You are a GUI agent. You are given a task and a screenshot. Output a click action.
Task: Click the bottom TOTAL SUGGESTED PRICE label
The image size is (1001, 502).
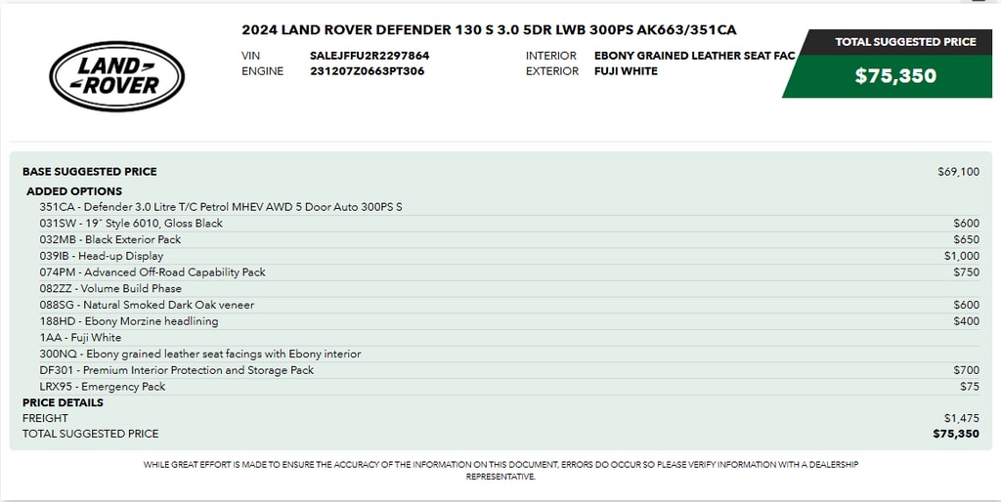coord(90,434)
